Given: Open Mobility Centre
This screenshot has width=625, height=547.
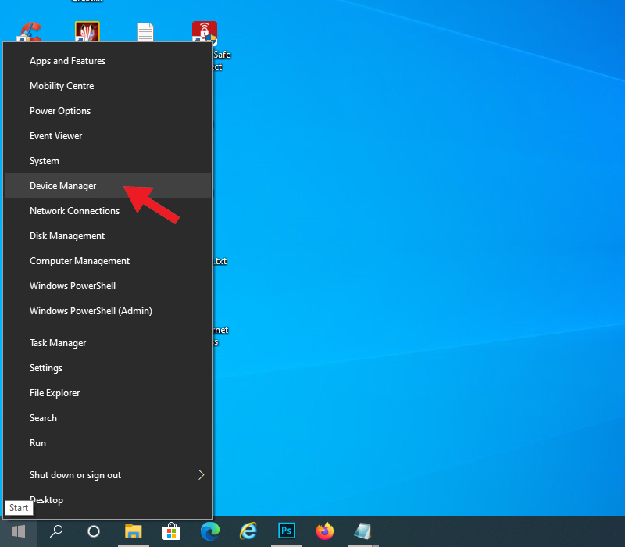Looking at the screenshot, I should (x=108, y=86).
